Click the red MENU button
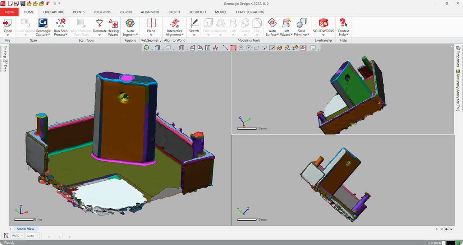This screenshot has width=463, height=245. click(x=9, y=12)
